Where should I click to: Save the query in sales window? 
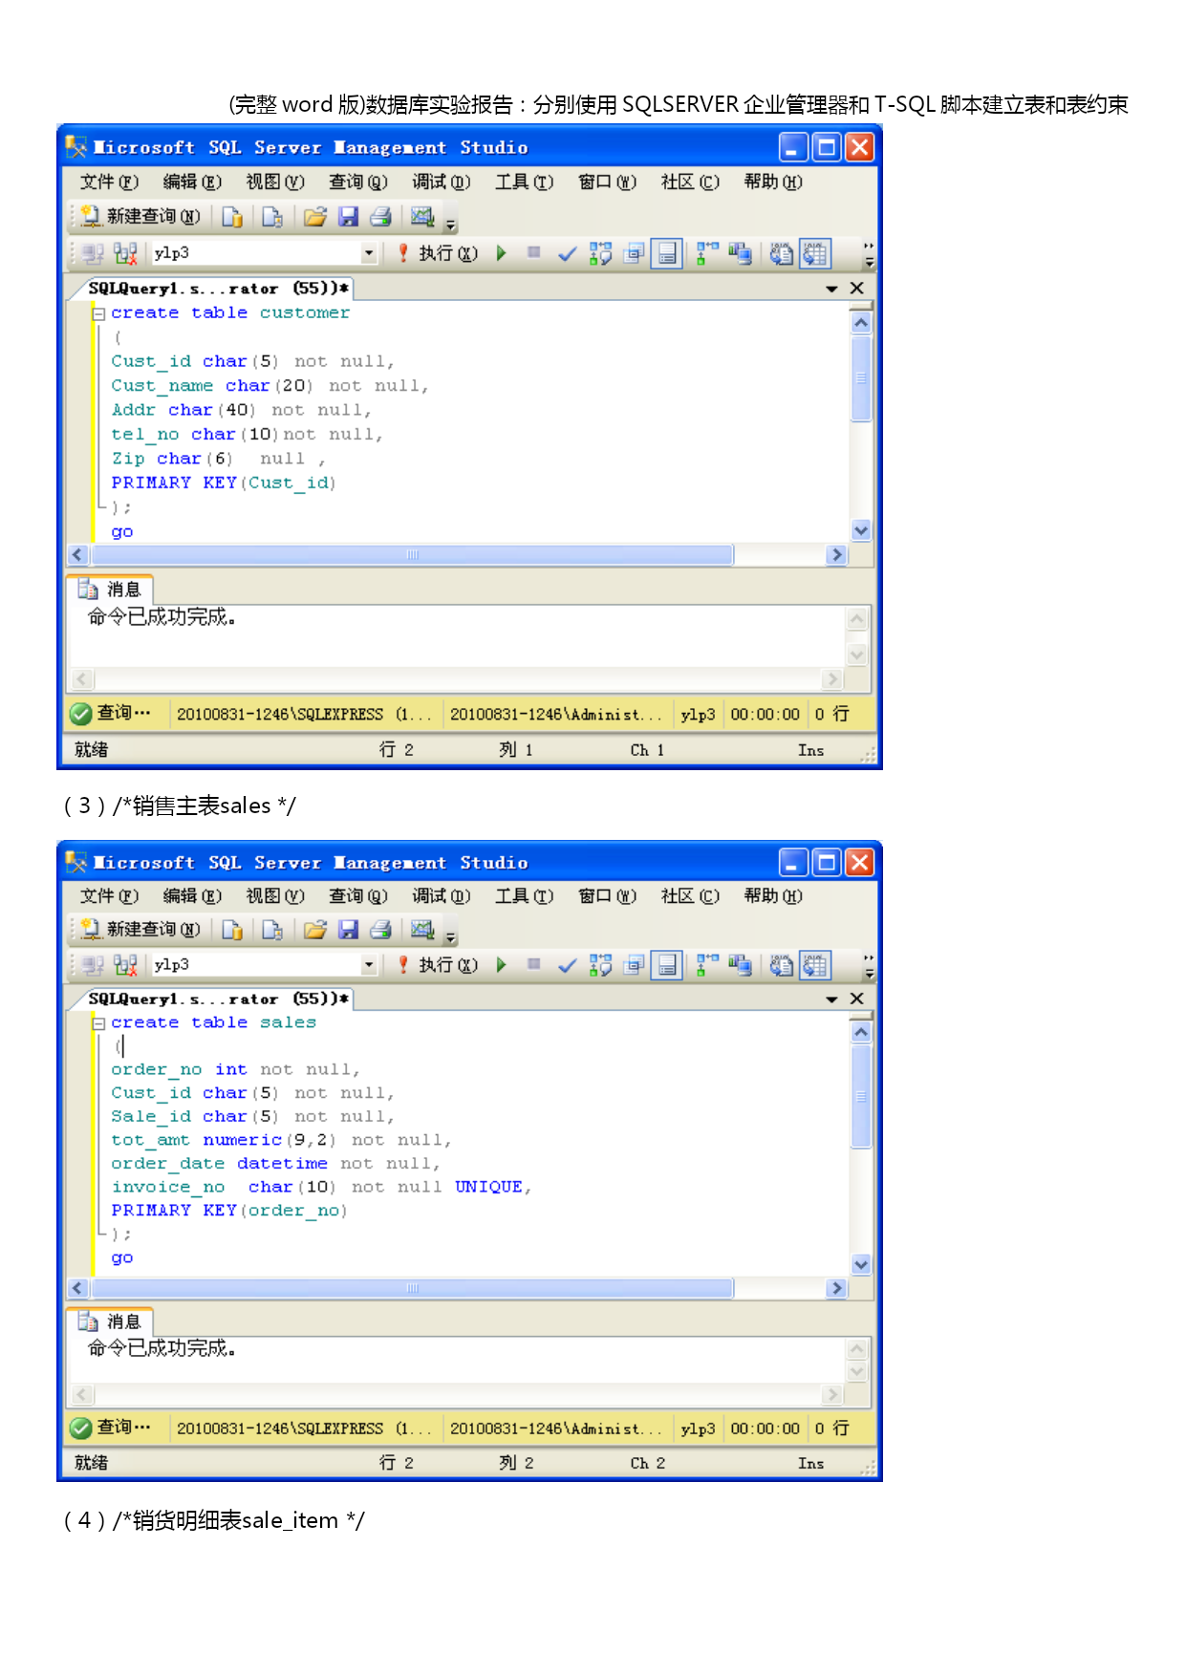(x=349, y=929)
